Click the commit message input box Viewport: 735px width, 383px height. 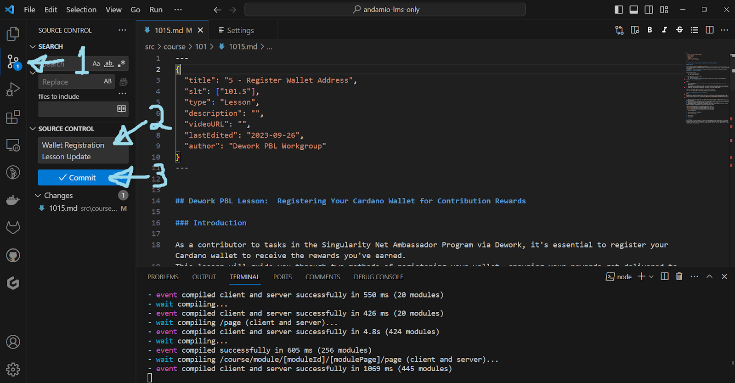[x=83, y=151]
